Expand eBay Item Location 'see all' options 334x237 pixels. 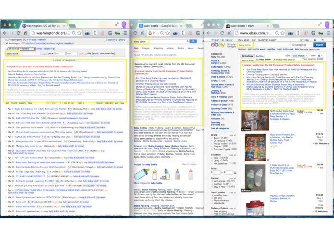233,192
